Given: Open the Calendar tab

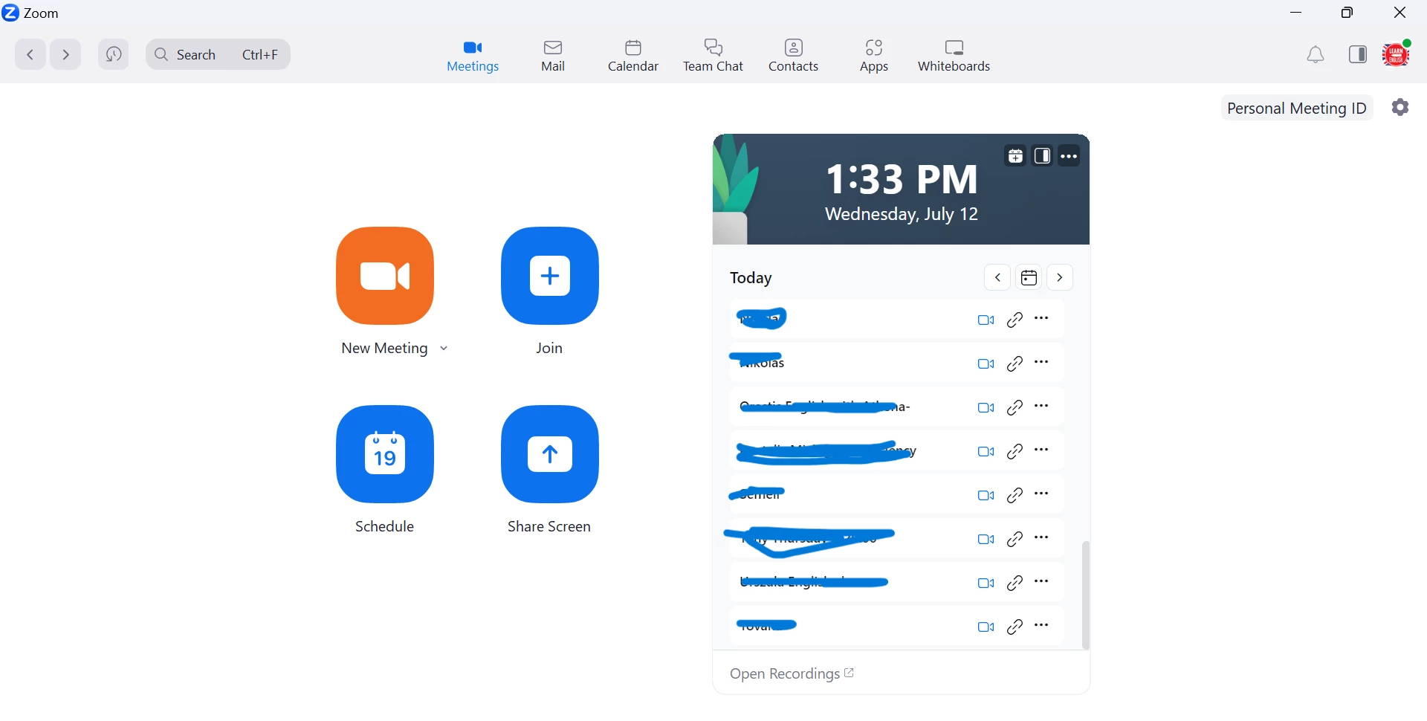Looking at the screenshot, I should pos(634,56).
